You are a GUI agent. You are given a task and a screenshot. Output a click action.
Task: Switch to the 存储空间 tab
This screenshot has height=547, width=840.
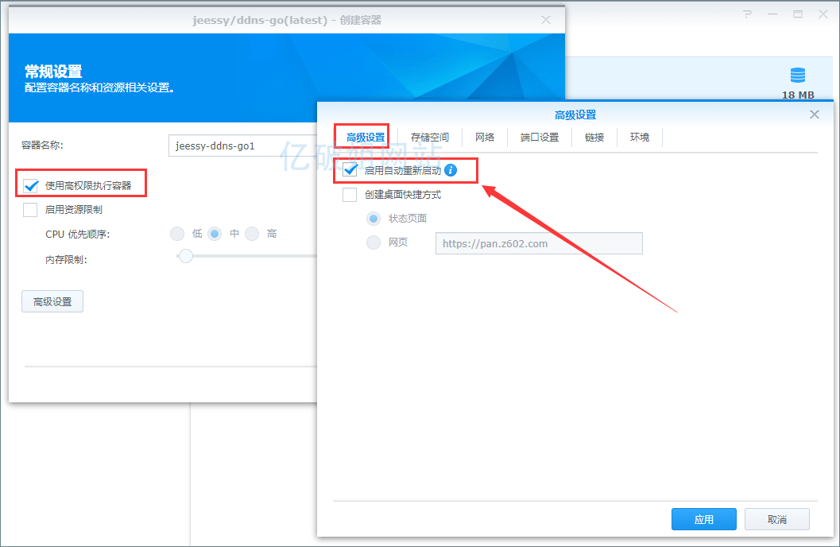coord(429,137)
